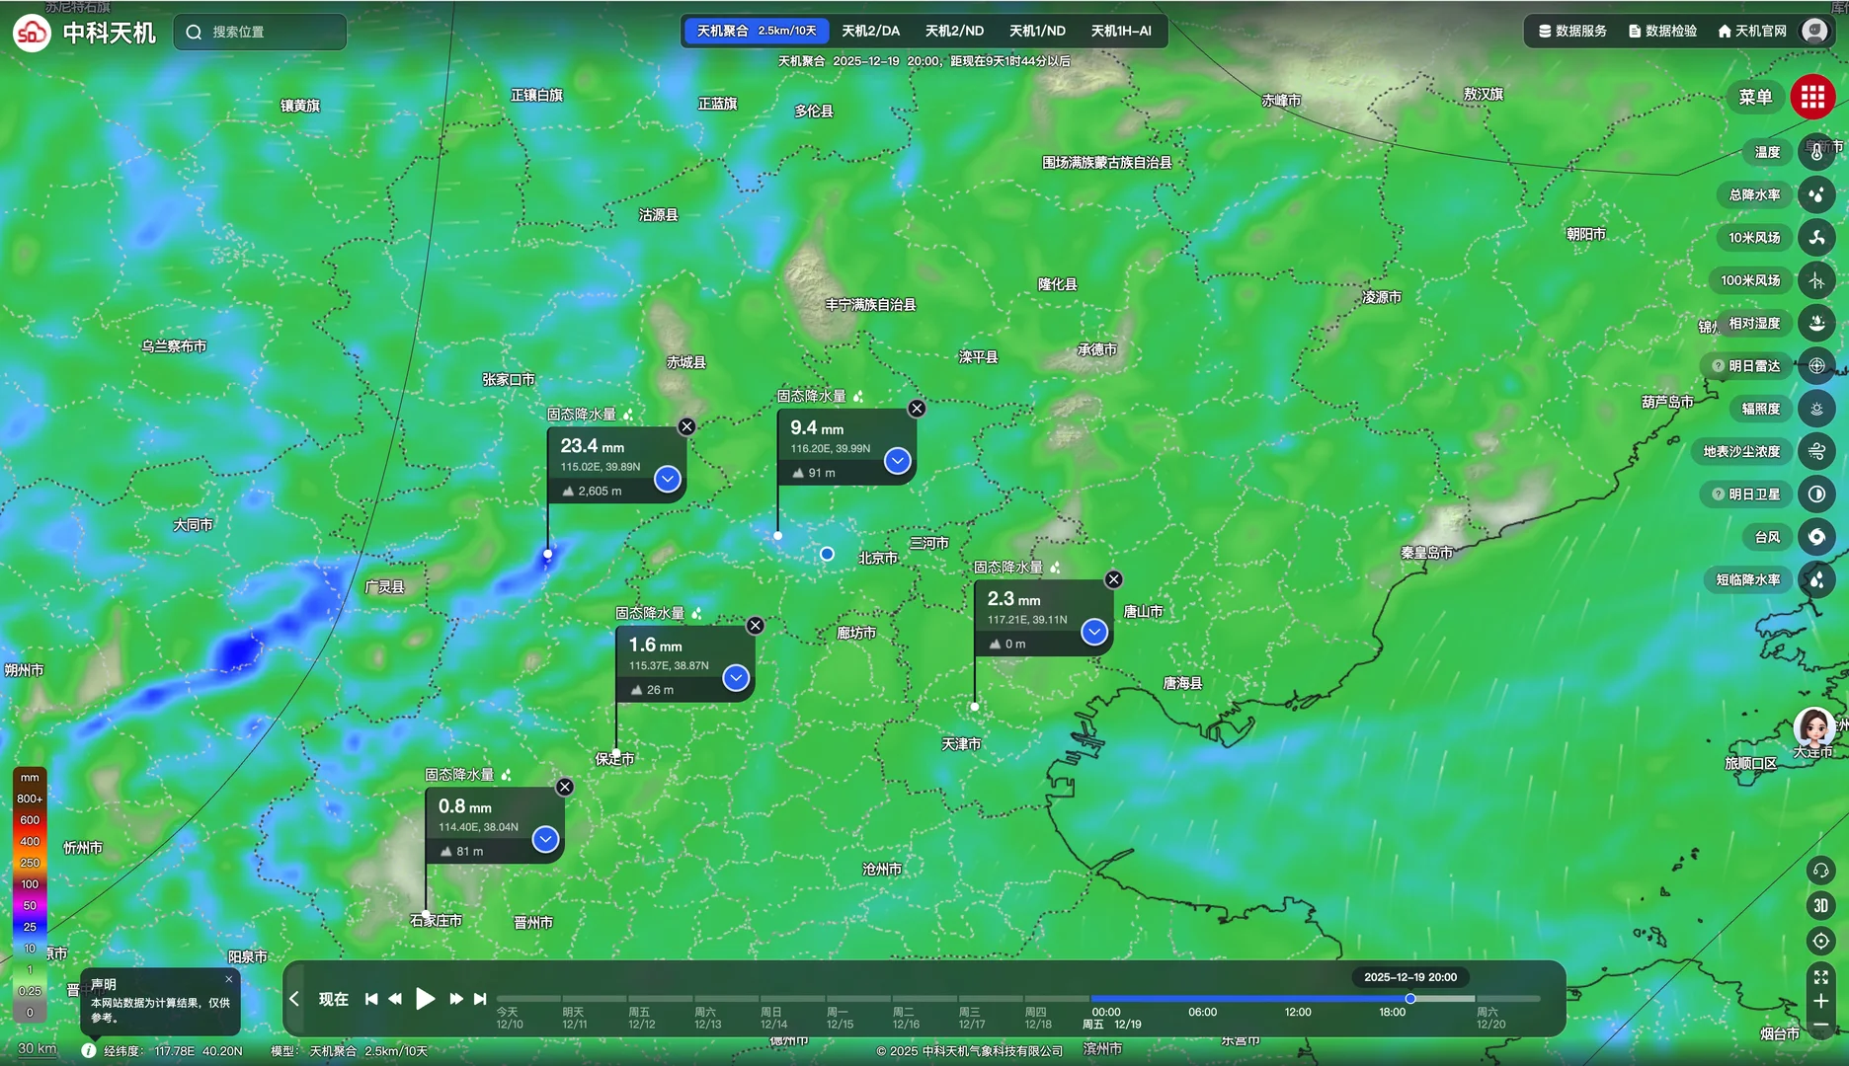The width and height of the screenshot is (1849, 1066).
Task: Toggle the 明日卫星 satellite layer
Action: (x=1816, y=495)
